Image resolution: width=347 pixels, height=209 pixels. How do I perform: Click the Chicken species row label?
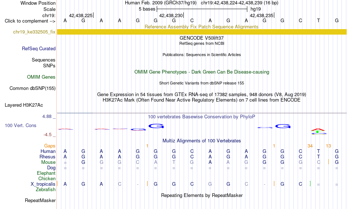pyautogui.click(x=47, y=178)
